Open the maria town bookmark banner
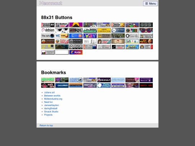Image resolution: width=195 pixels, height=146 pixels. coord(90,85)
